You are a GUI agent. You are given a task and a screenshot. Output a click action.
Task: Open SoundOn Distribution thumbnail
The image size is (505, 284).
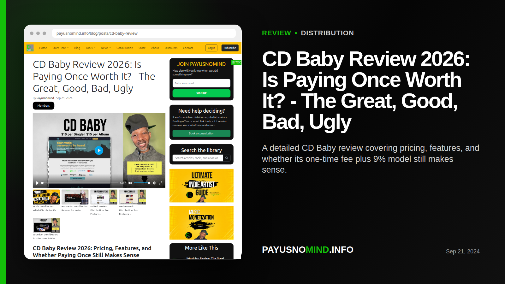(46, 225)
